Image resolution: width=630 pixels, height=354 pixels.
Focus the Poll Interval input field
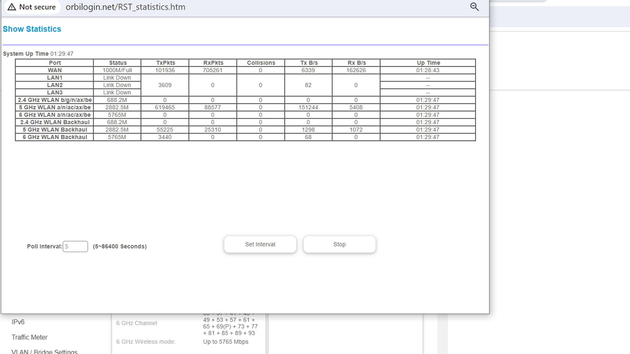pyautogui.click(x=75, y=246)
